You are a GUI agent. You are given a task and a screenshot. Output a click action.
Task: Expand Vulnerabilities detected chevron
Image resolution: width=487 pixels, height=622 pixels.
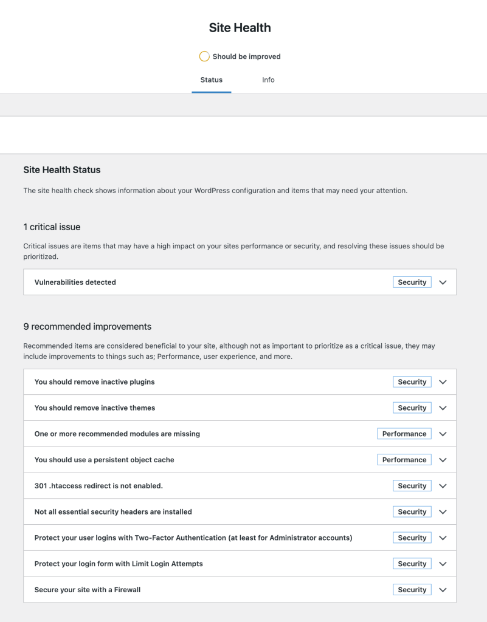(x=443, y=282)
